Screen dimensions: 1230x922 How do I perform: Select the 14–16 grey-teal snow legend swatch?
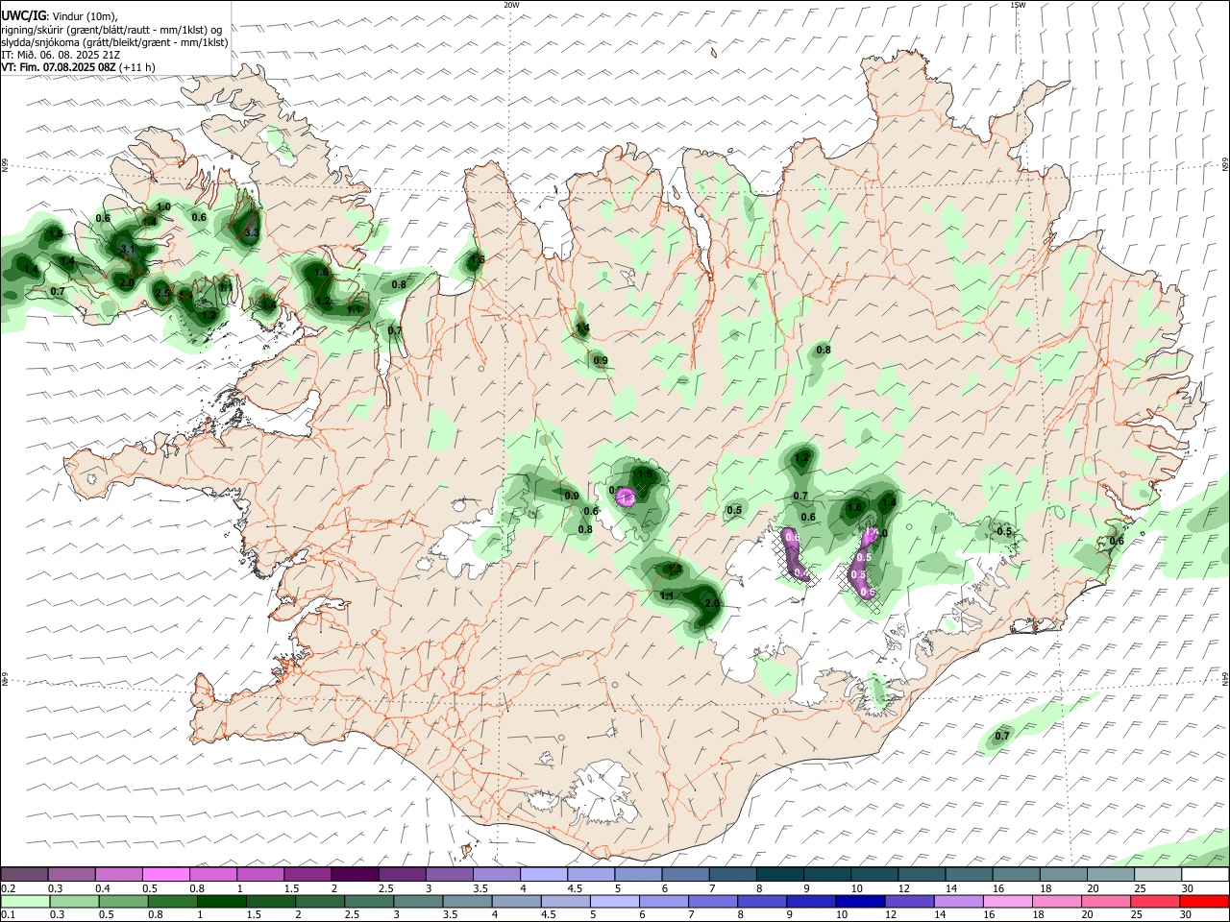click(x=968, y=875)
